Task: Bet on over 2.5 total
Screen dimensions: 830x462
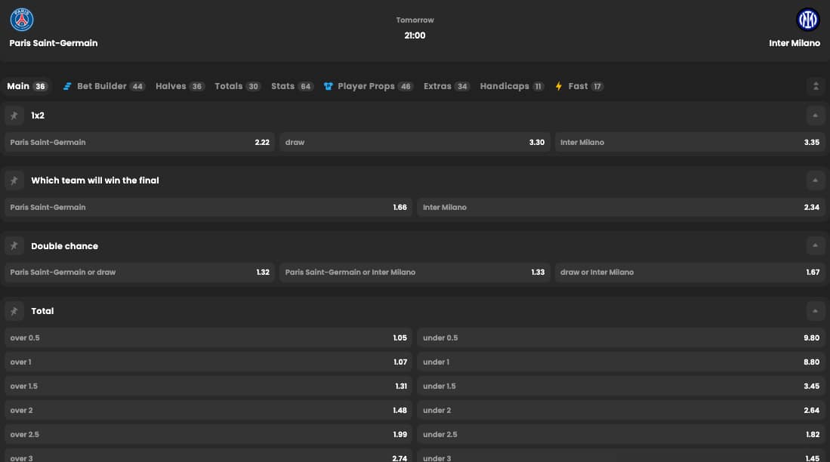Action: (x=208, y=435)
